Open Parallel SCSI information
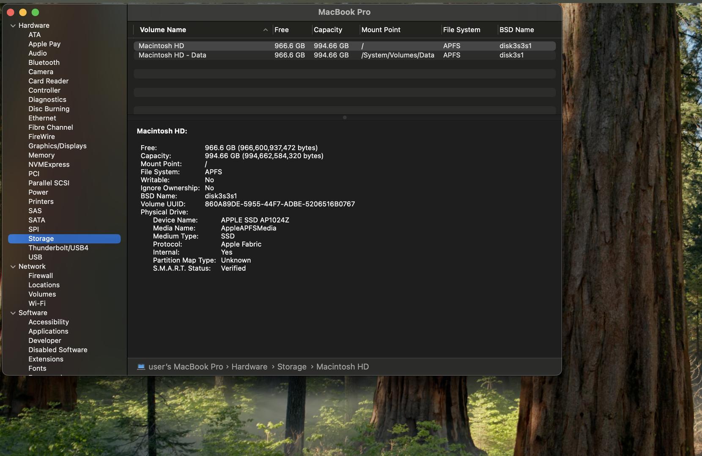The image size is (702, 456). pyautogui.click(x=49, y=184)
